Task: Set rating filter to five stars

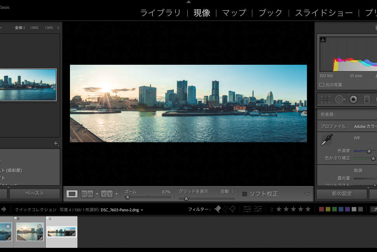Action: point(308,209)
